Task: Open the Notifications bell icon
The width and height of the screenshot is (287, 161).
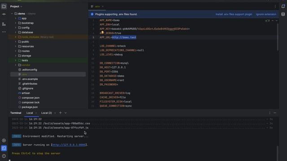Action: point(283,6)
